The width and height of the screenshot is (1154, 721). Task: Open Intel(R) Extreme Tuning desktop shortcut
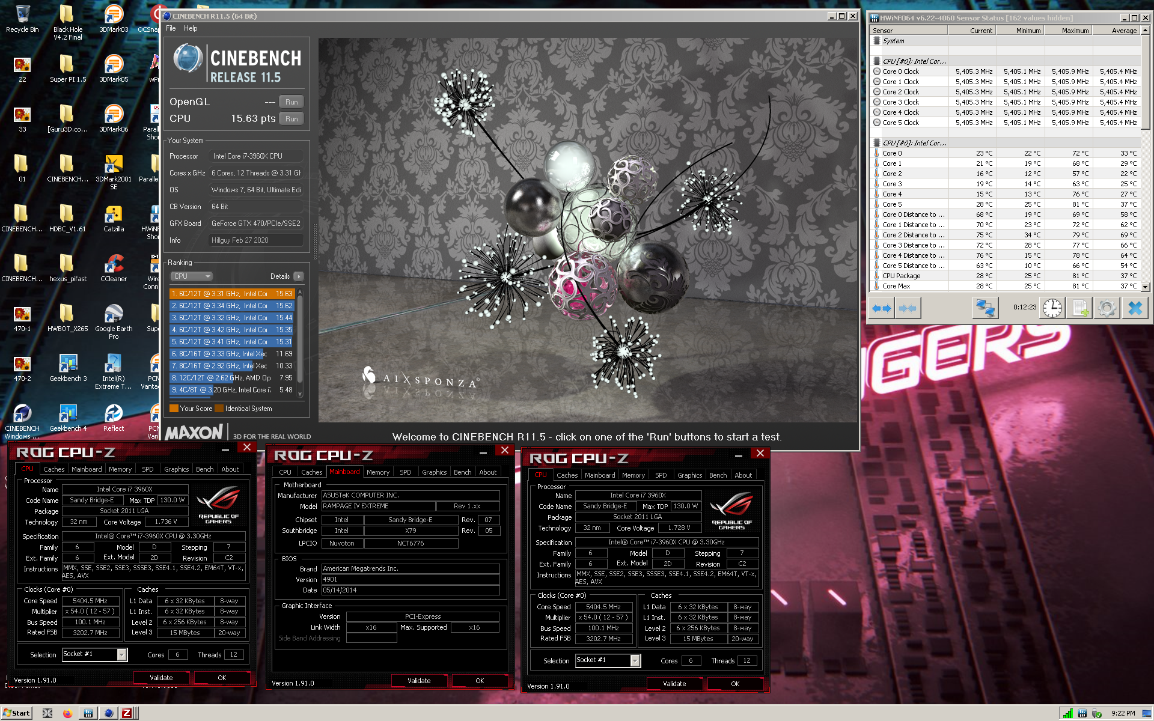114,371
